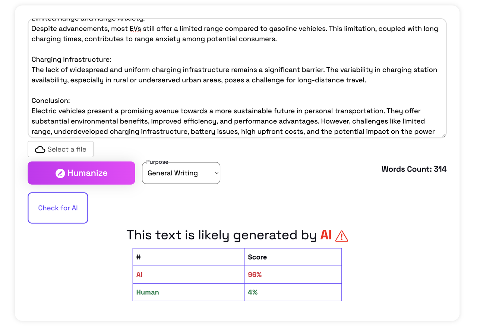Click the # column header cell

click(189, 257)
